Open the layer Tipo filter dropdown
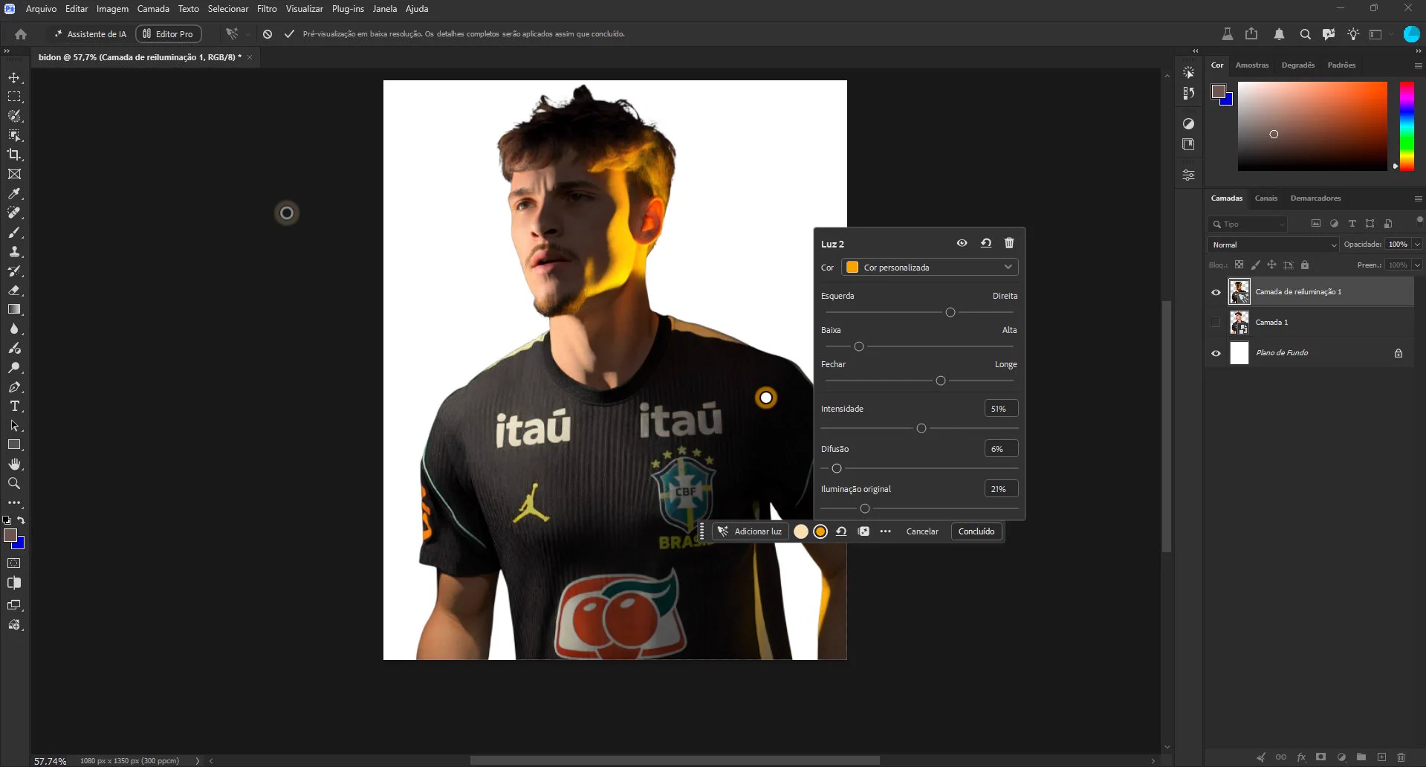This screenshot has height=767, width=1426. (1248, 224)
